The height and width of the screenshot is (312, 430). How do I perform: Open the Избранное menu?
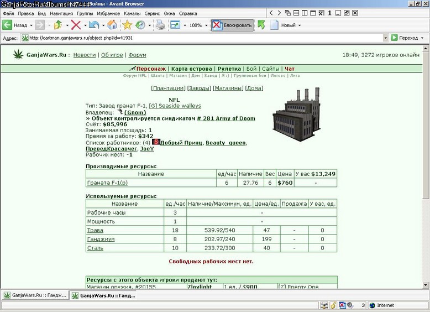pyautogui.click(x=108, y=13)
